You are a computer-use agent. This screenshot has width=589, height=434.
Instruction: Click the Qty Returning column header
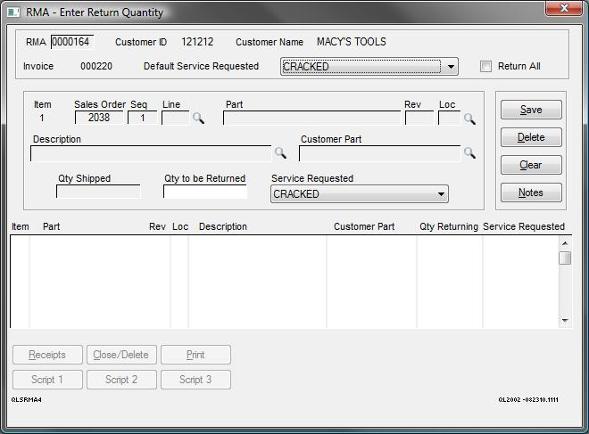pos(449,226)
